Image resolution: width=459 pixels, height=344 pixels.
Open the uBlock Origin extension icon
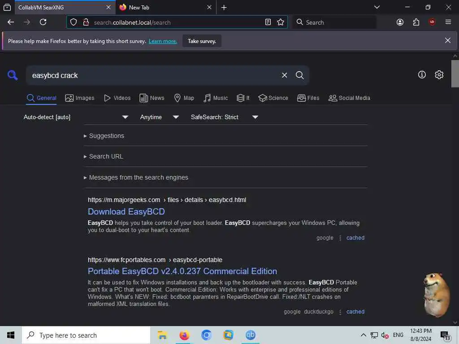click(x=432, y=22)
